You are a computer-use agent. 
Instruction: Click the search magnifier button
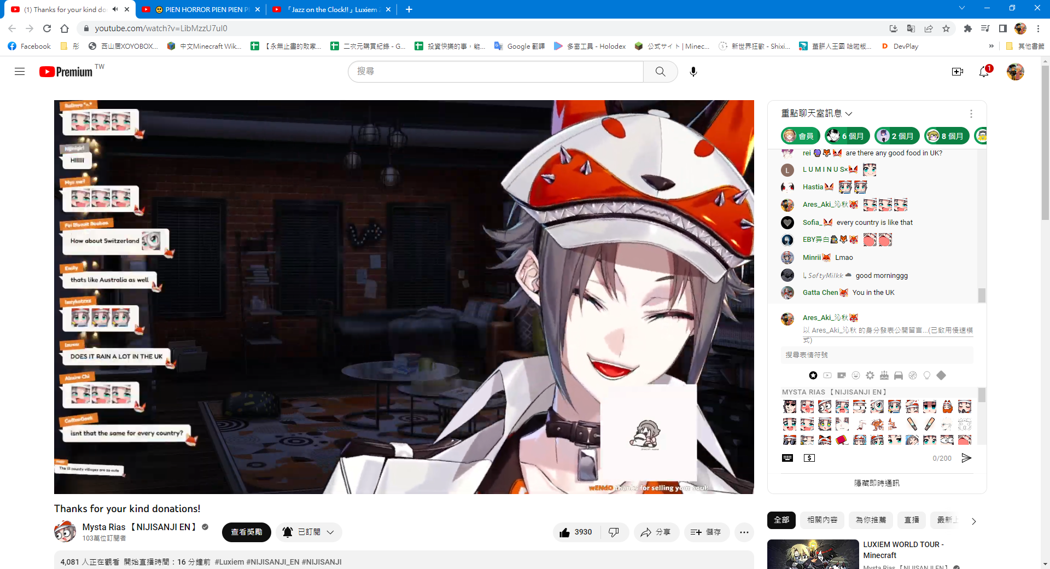click(x=661, y=72)
